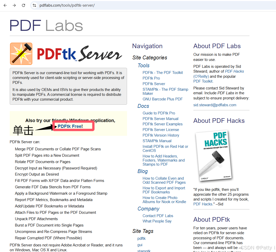The image size is (276, 252).
Task: Open site information icon in address bar
Action: click(34, 5)
